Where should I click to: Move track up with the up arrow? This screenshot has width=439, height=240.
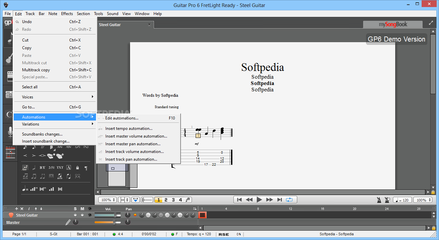(36, 209)
